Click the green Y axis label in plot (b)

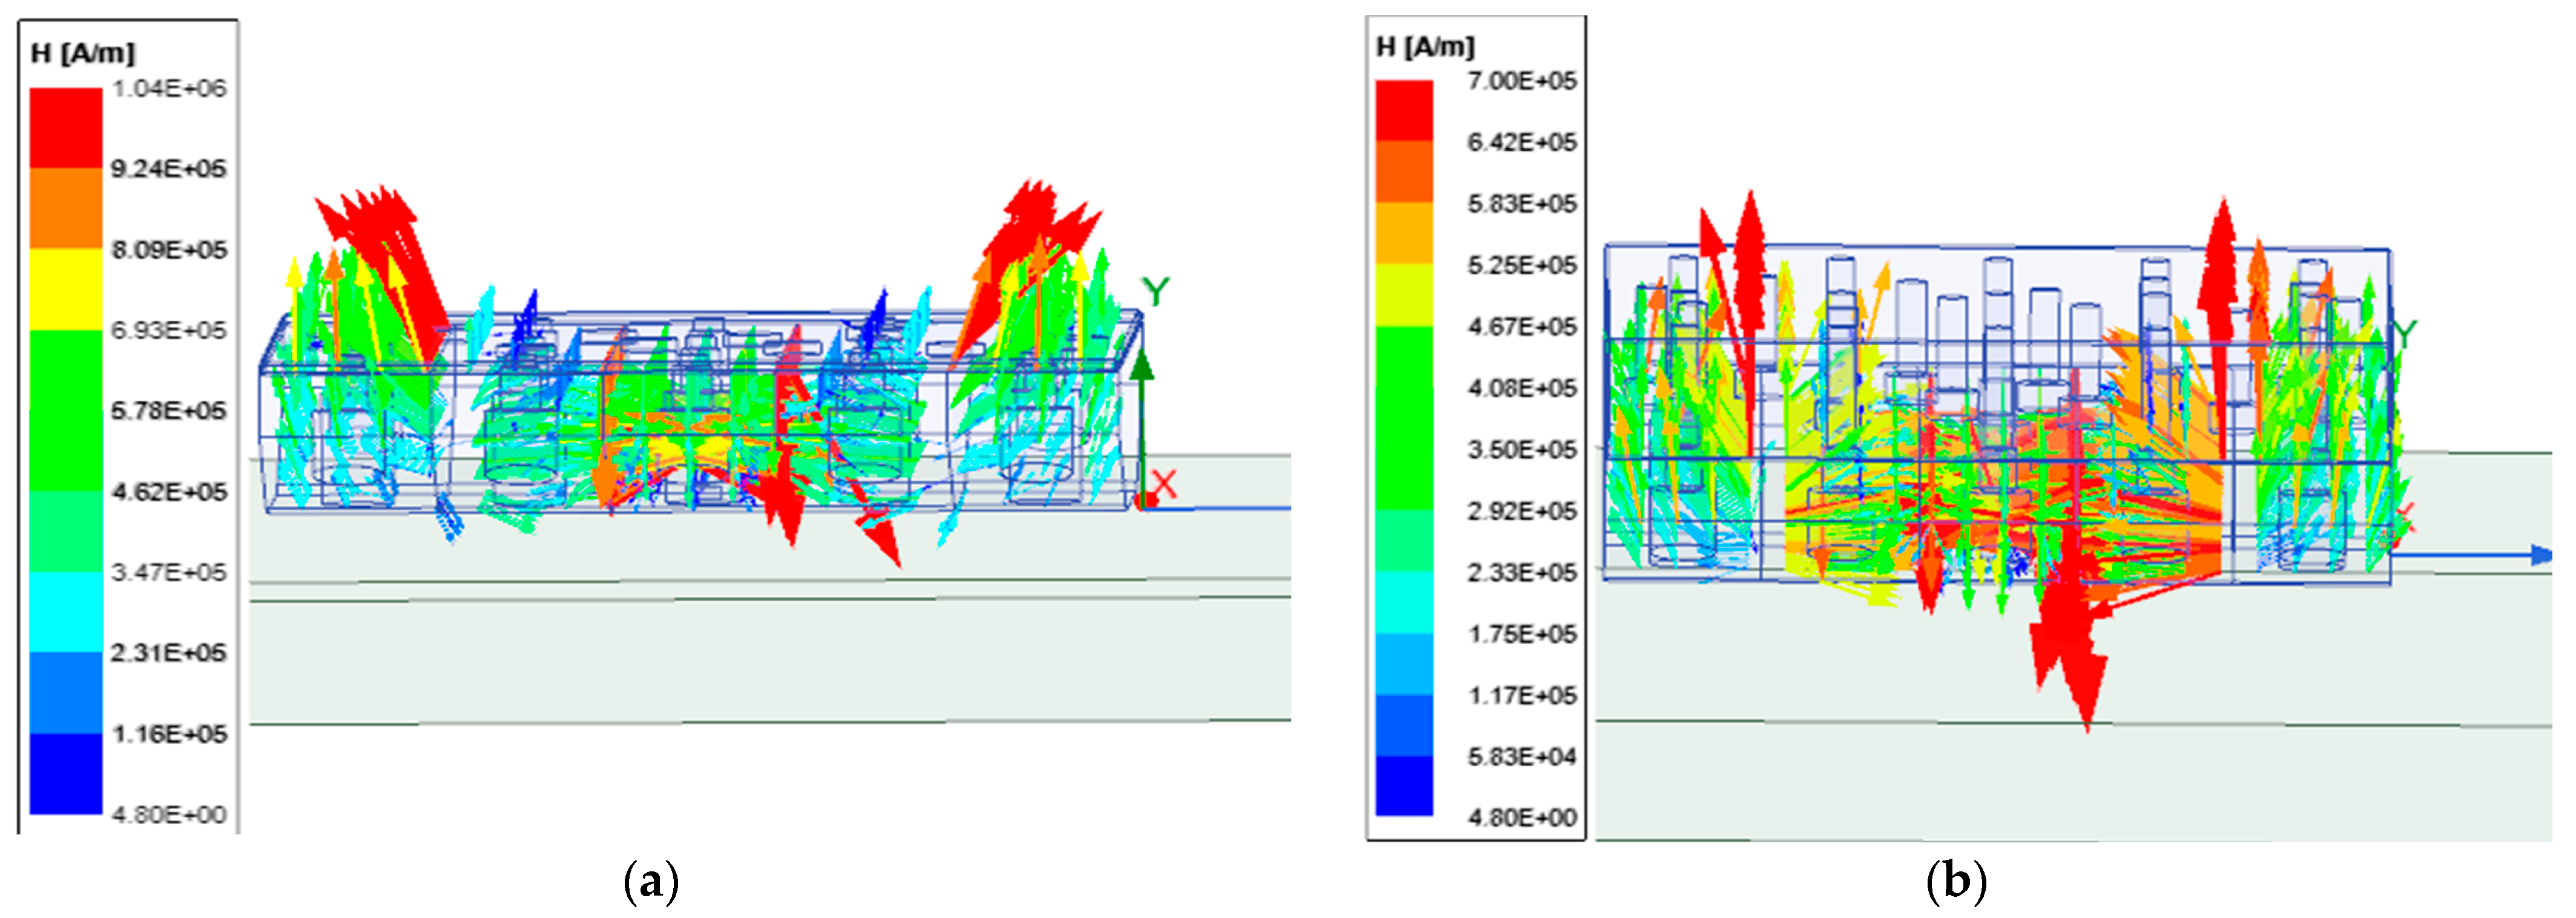click(2404, 333)
